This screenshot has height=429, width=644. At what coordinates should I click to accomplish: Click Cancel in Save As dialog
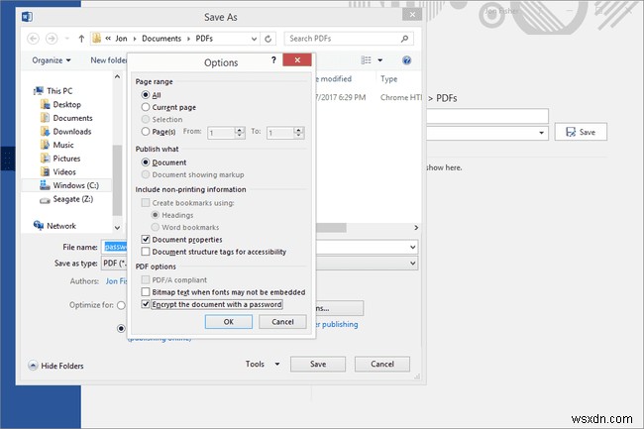(382, 364)
